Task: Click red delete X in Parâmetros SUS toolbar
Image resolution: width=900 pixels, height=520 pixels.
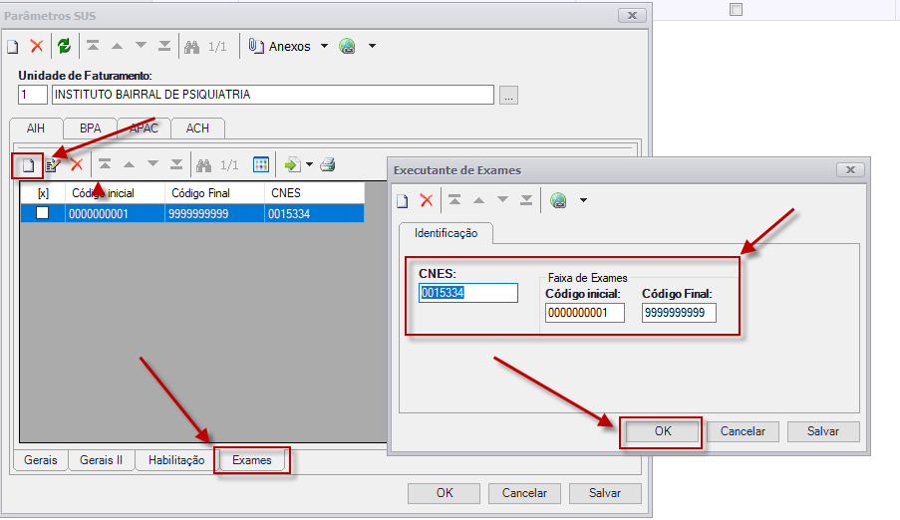Action: 37,46
